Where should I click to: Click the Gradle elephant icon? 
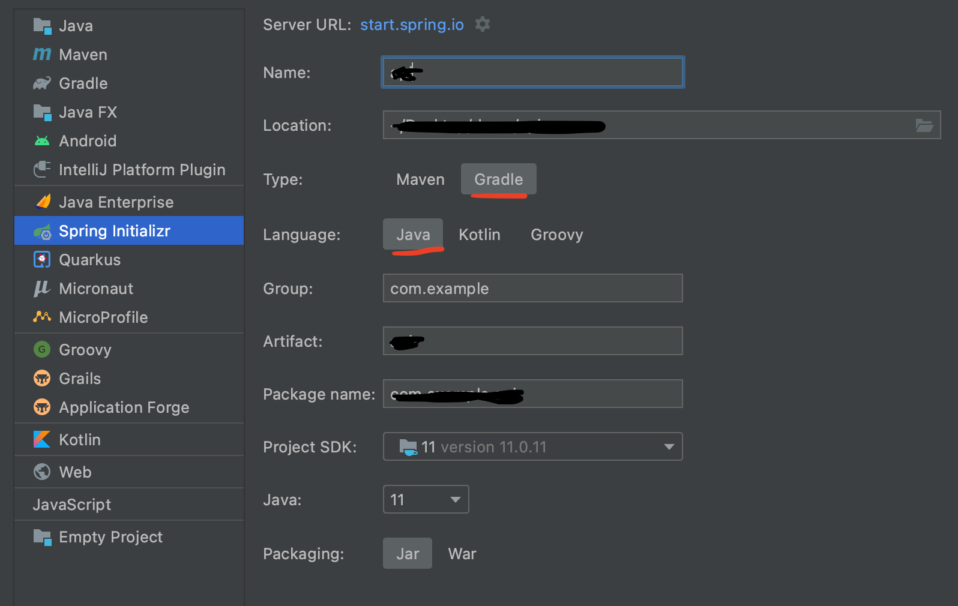pyautogui.click(x=42, y=83)
